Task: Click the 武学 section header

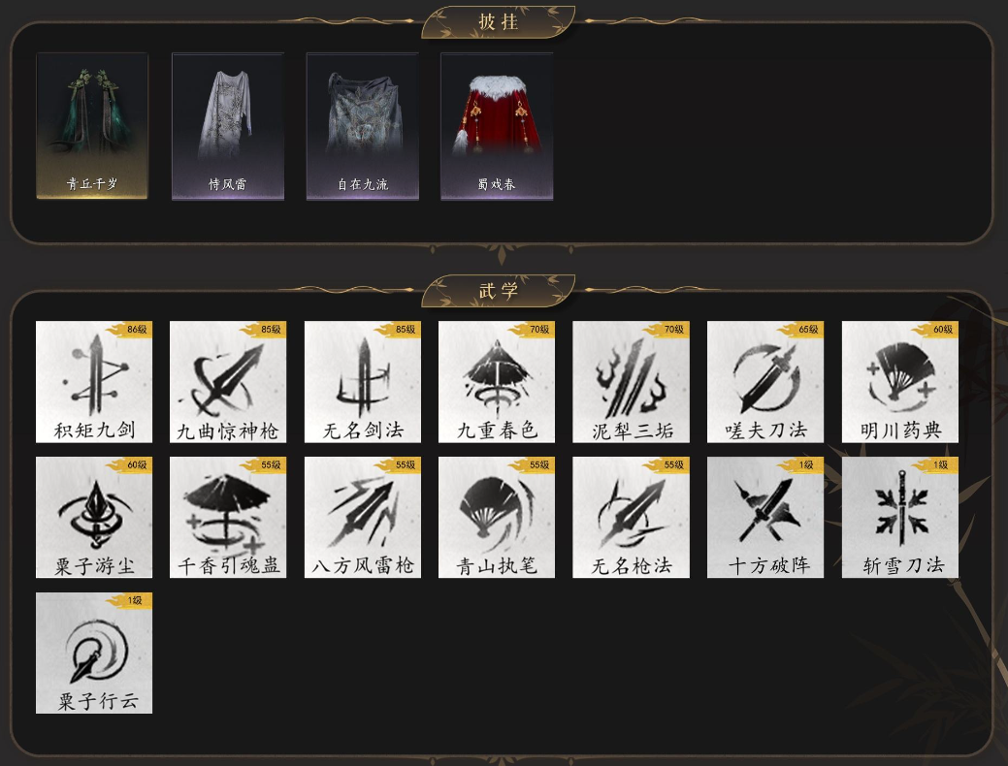Action: click(x=499, y=291)
